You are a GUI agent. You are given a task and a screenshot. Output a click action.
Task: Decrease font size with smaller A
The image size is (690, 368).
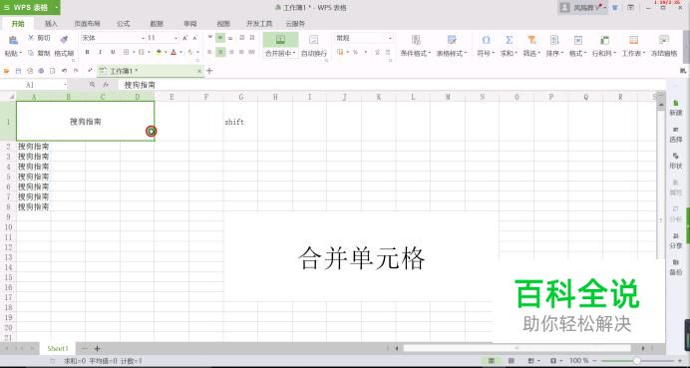(x=195, y=38)
